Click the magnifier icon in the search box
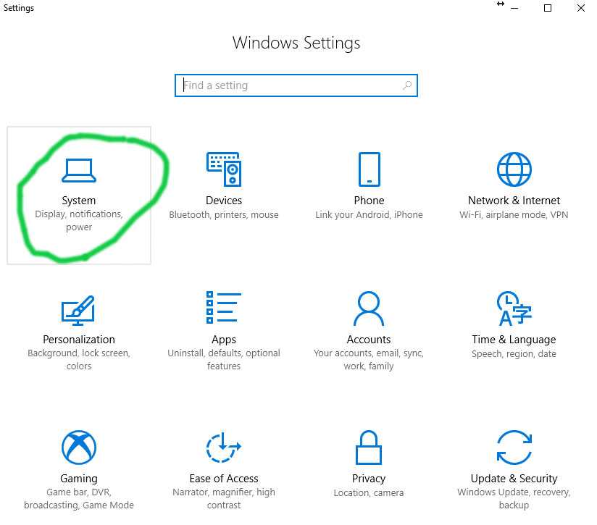Screen dimensions: 597x525 coord(408,85)
